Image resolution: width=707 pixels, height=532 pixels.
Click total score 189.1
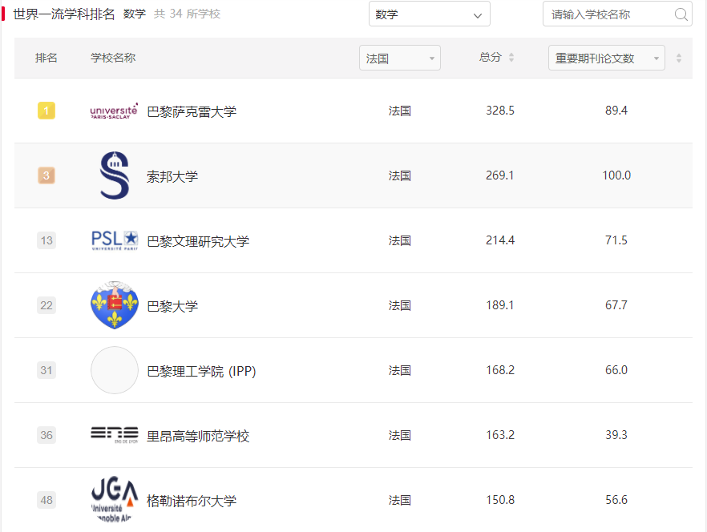click(500, 305)
